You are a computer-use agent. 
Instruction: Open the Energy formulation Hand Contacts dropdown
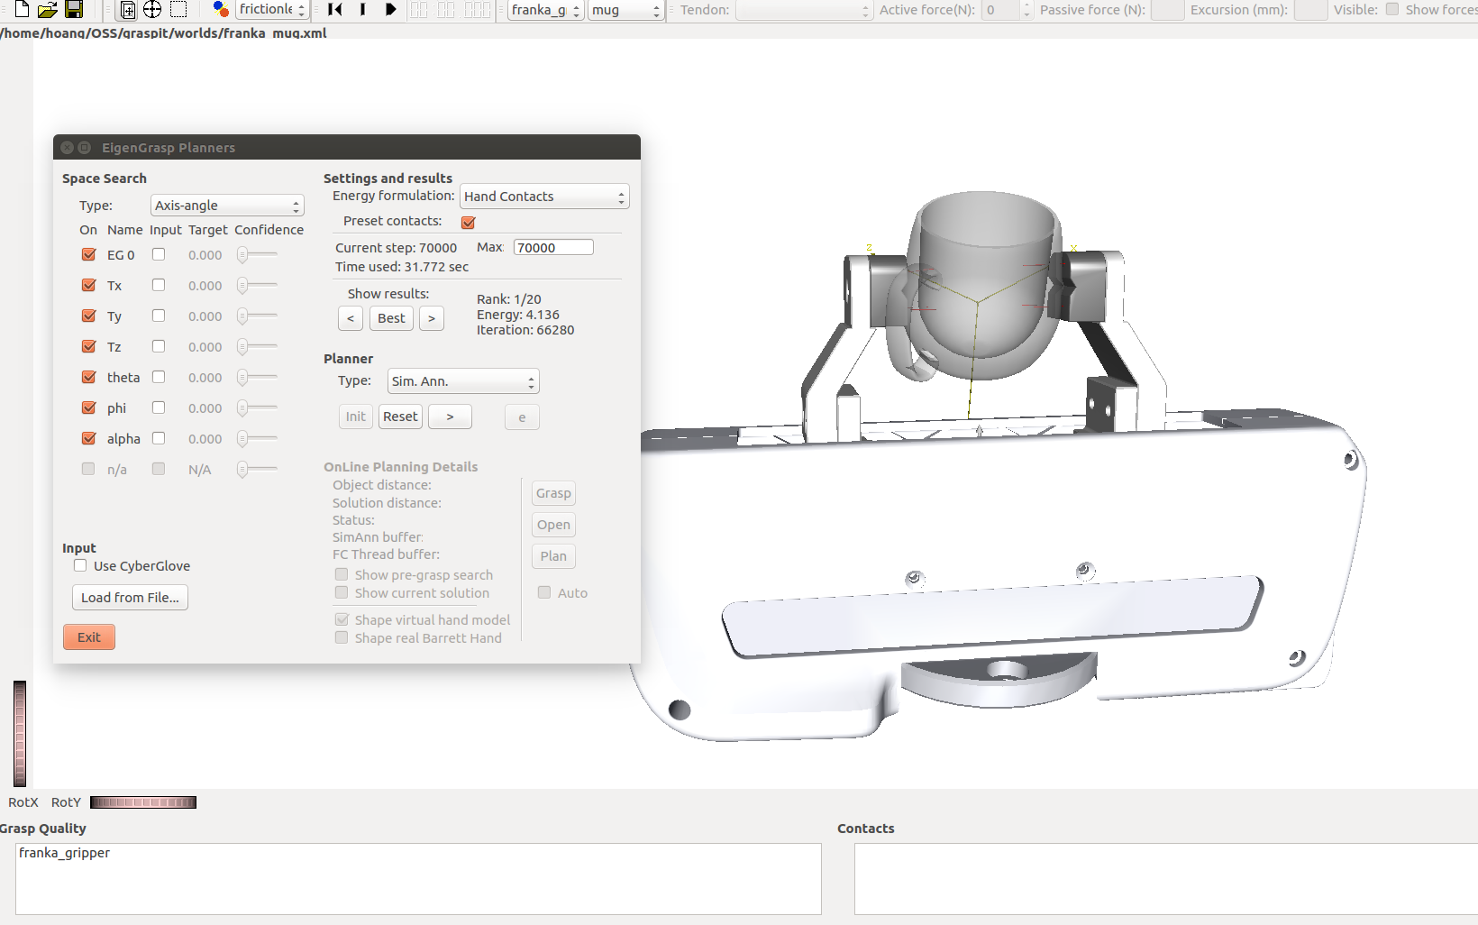tap(544, 197)
